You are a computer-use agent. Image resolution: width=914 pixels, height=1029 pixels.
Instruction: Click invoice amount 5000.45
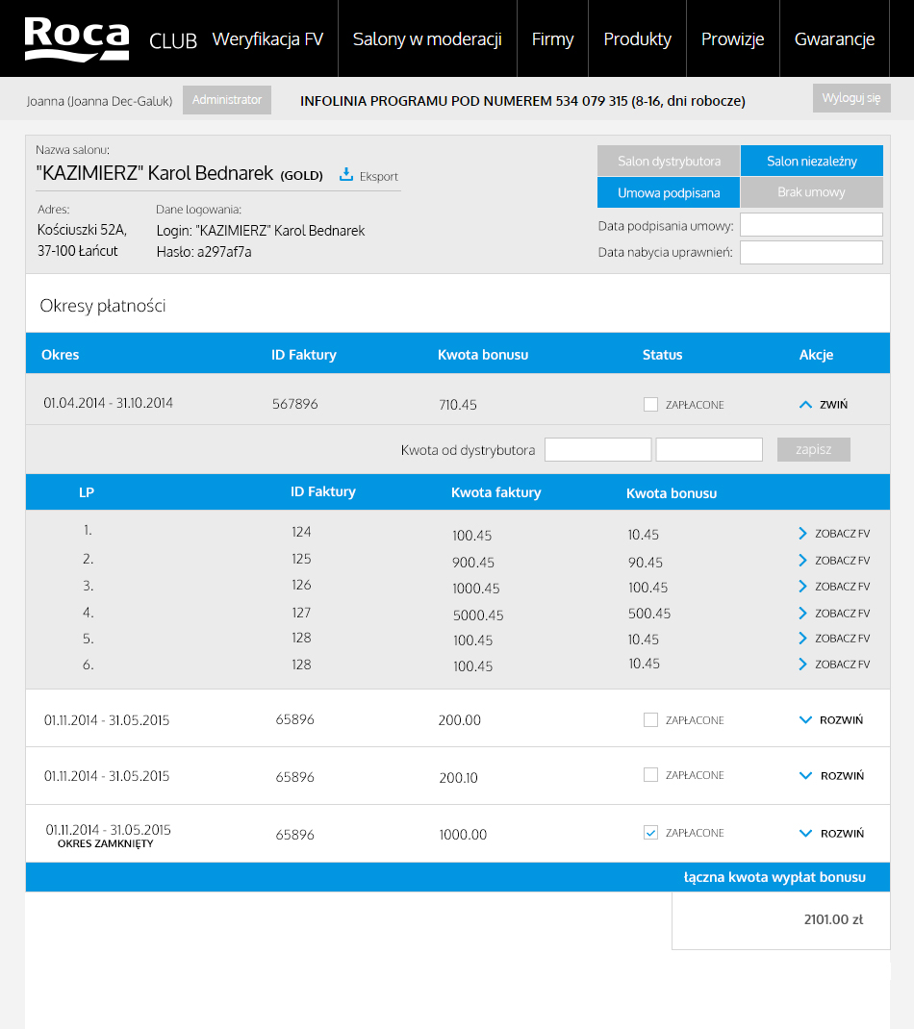coord(478,615)
